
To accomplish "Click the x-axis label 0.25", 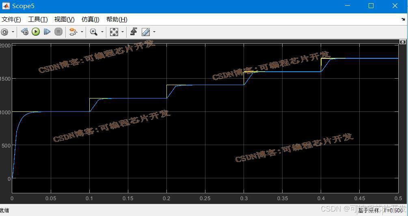I will tap(205, 199).
